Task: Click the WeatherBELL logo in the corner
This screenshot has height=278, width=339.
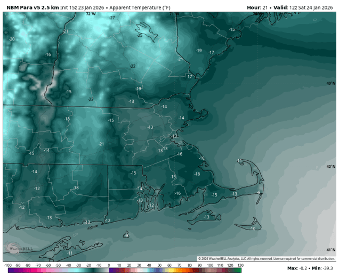Action: pos(17,248)
